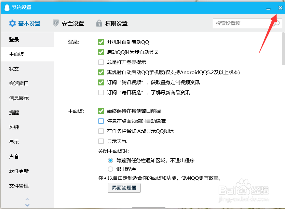
Task: Click the gear icon next to 基本设置
Action: pyautogui.click(x=12, y=23)
